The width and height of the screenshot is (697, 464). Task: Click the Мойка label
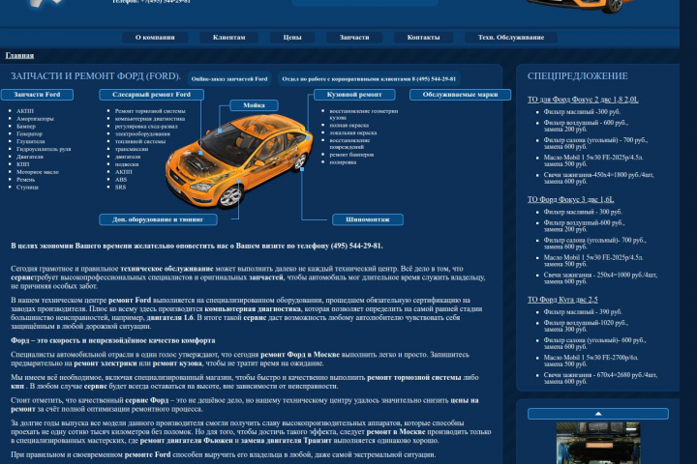tap(255, 105)
